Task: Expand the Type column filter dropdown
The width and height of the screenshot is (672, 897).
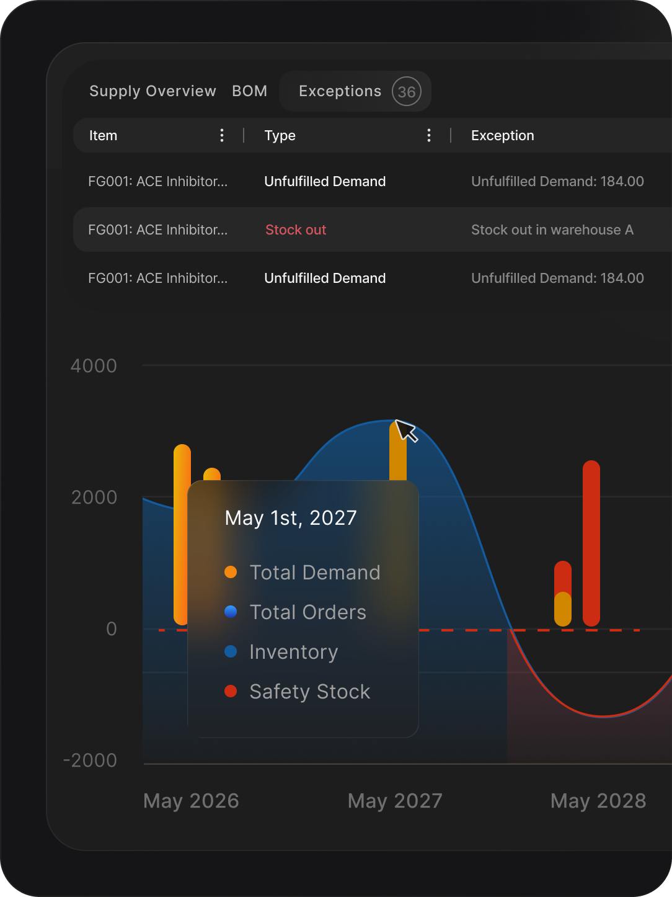Action: (x=428, y=135)
